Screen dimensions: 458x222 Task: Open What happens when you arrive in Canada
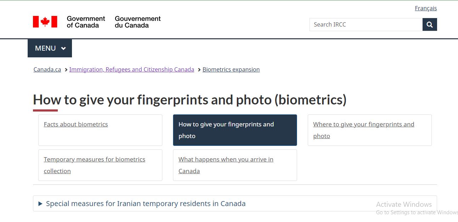tap(226, 165)
